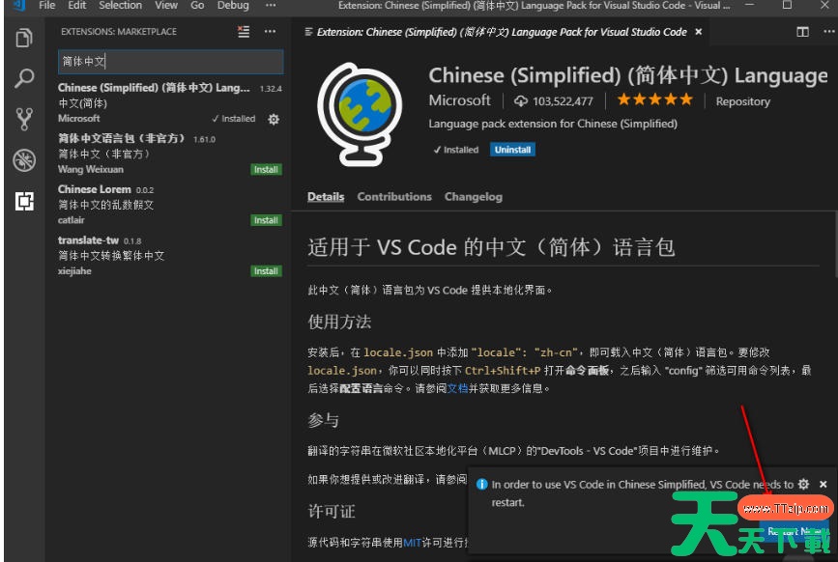
Task: Click the five-star rating stars
Action: click(653, 98)
